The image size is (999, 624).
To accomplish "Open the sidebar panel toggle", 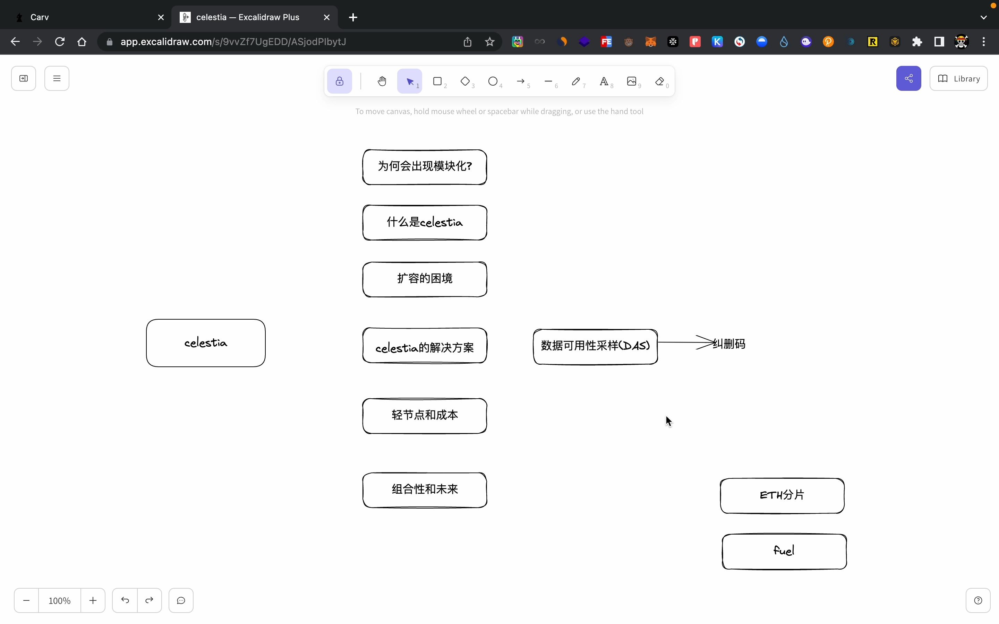I will [24, 78].
